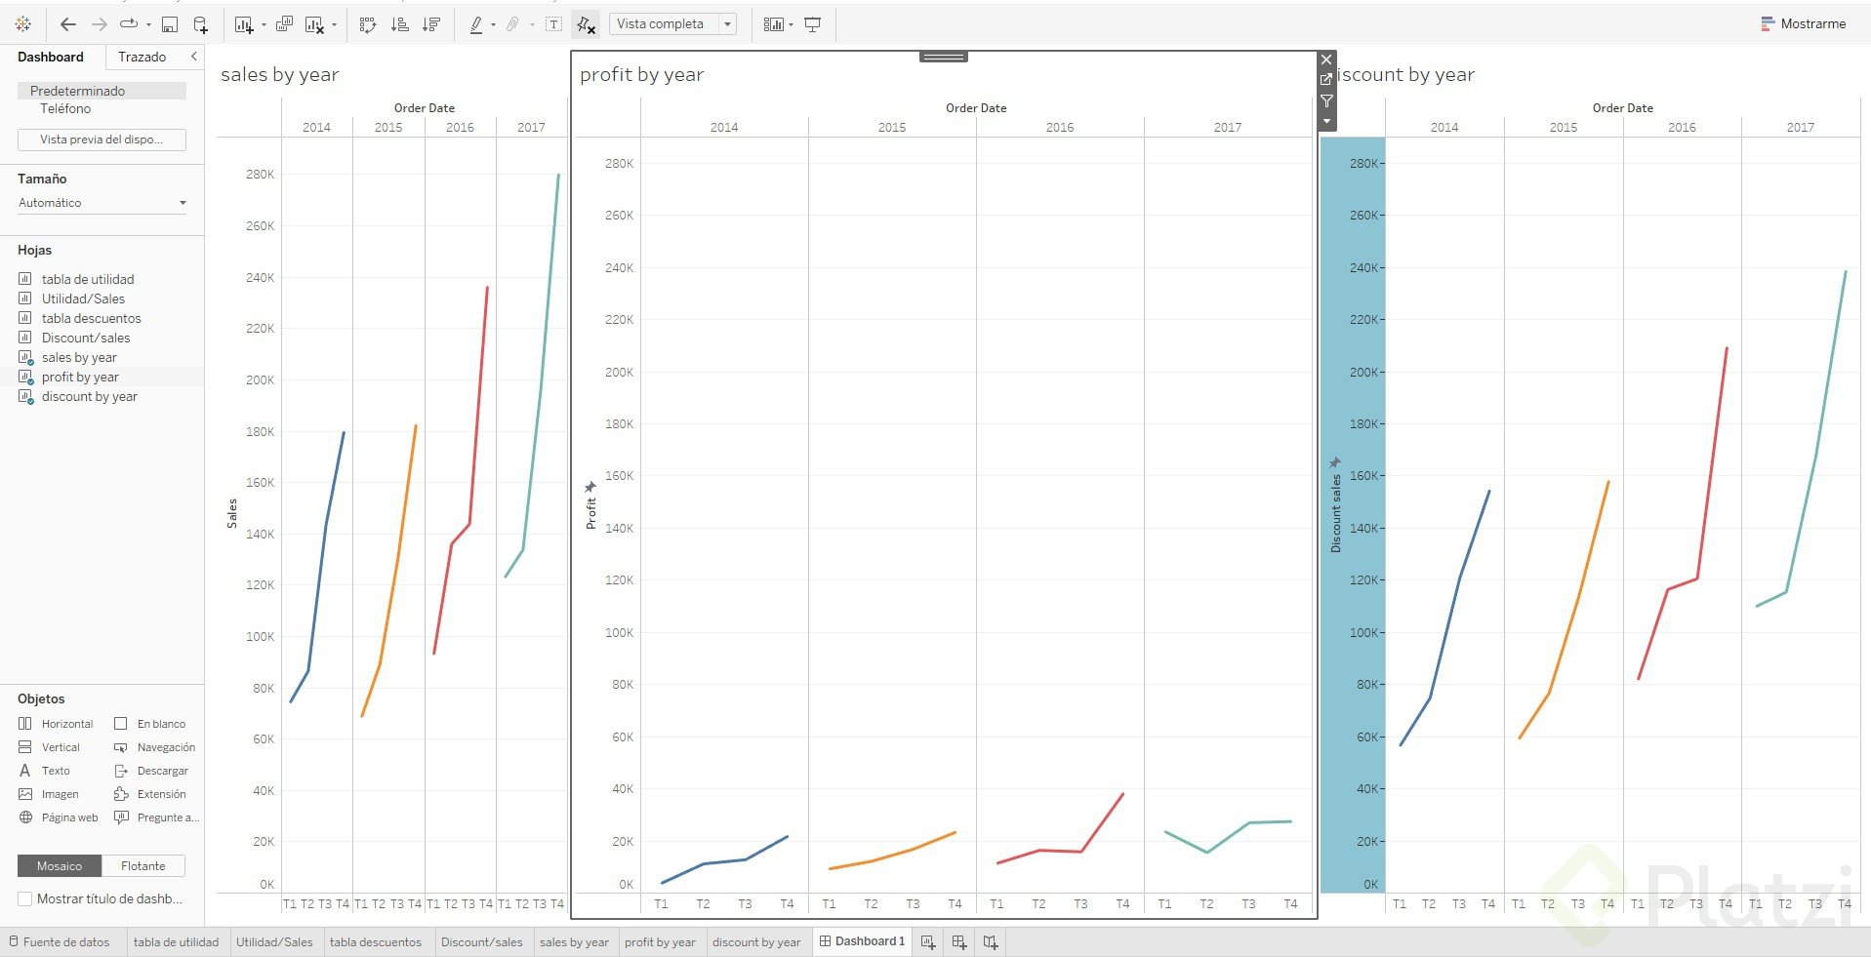Clear the sheet using toolbar icon

click(315, 24)
